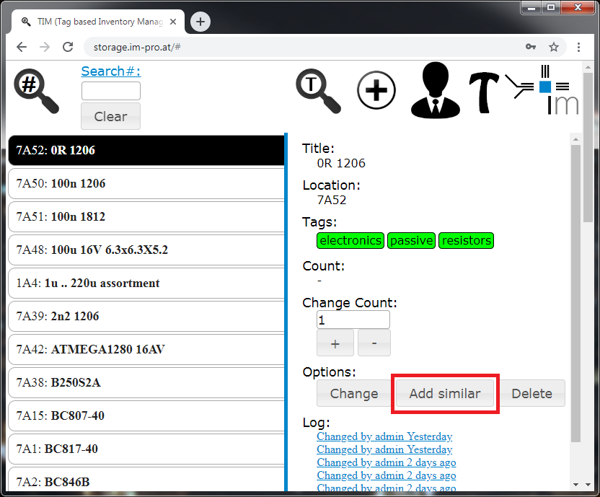Viewport: 600px width, 497px height.
Task: Decrease count with minus button
Action: 374,343
